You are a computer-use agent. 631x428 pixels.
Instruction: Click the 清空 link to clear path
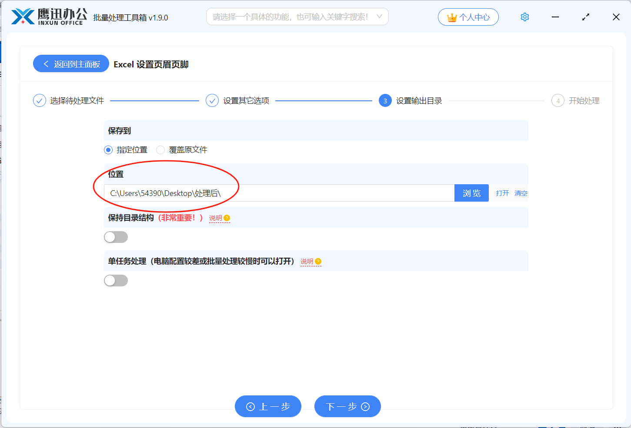[x=521, y=193]
